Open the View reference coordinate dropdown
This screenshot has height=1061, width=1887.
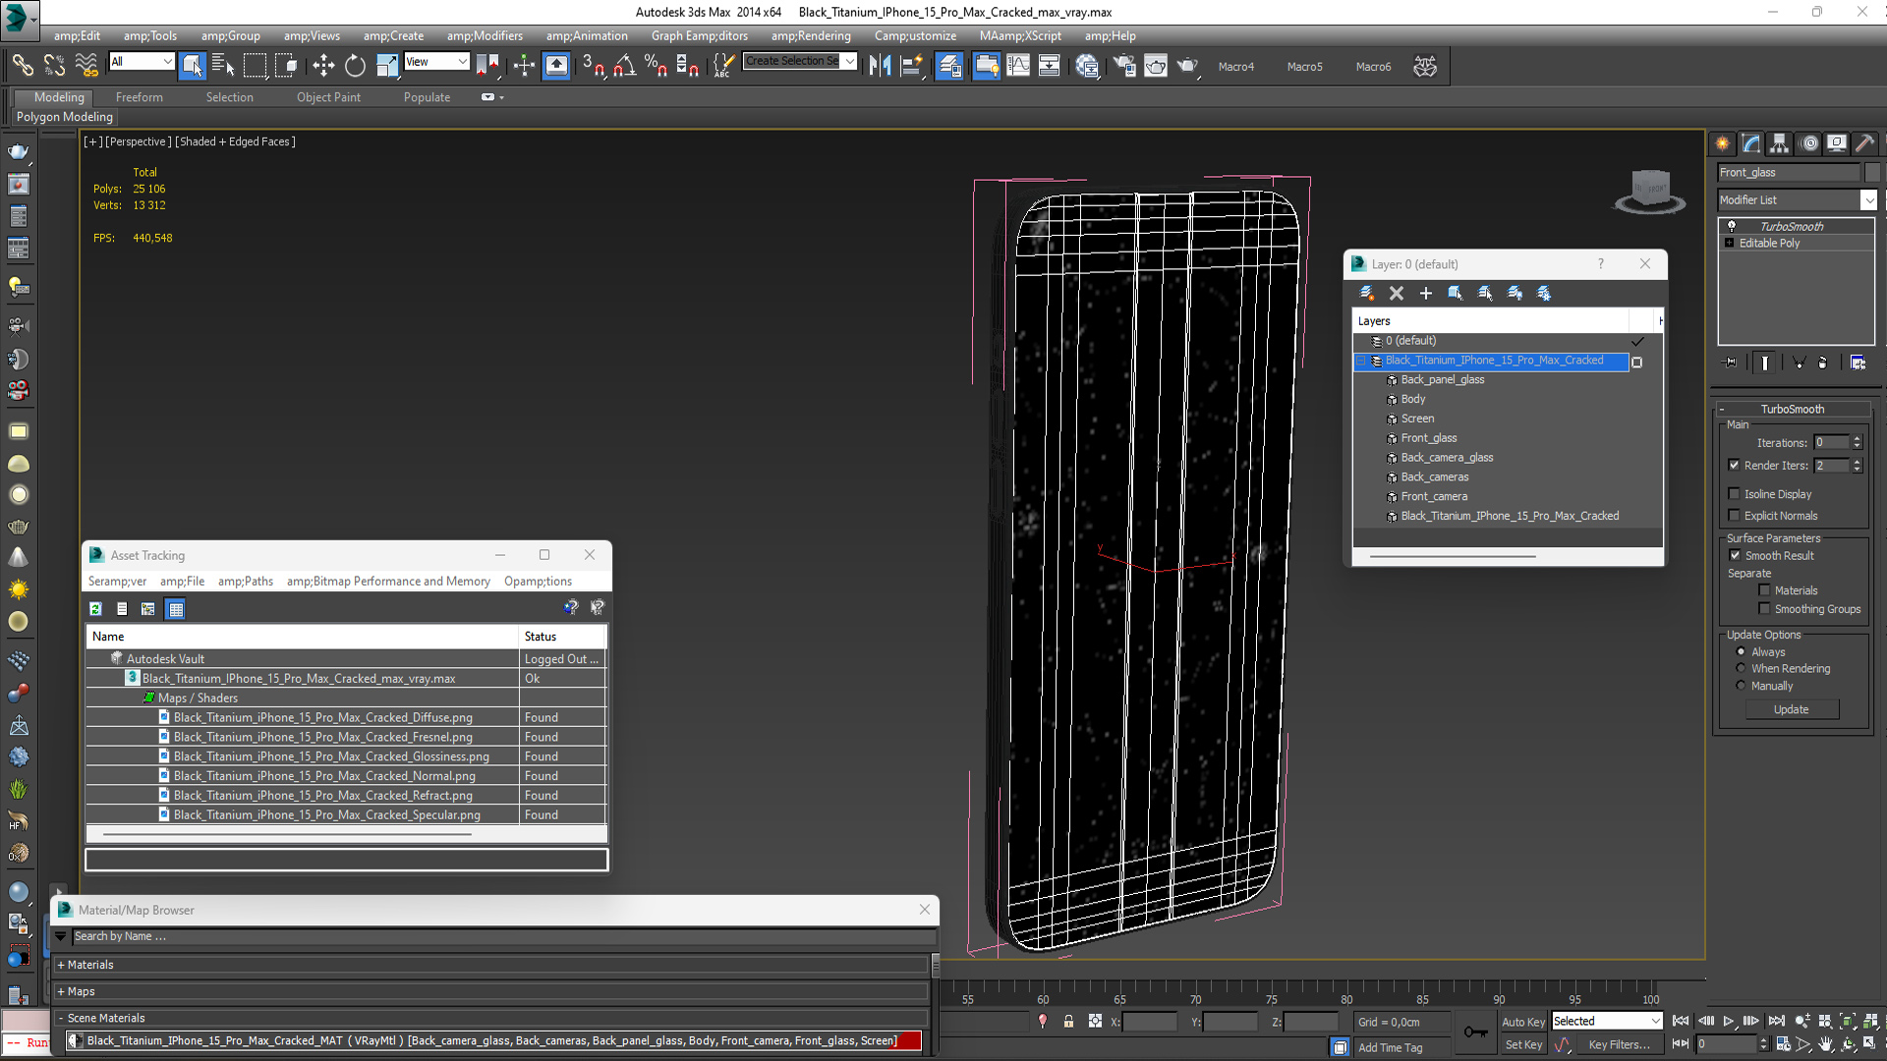pos(437,62)
